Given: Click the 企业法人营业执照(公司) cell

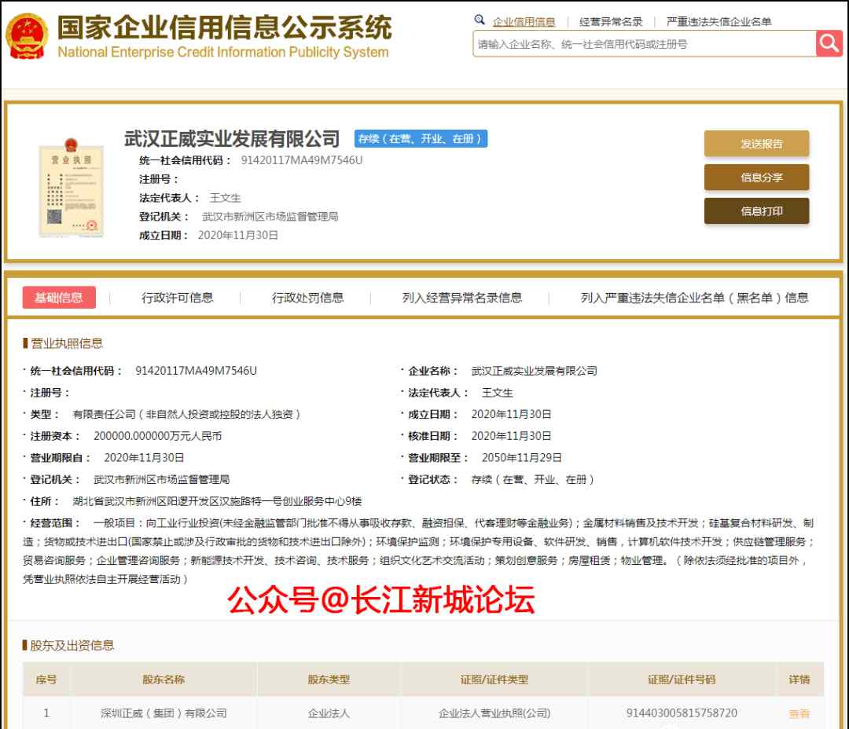Looking at the screenshot, I should point(494,713).
